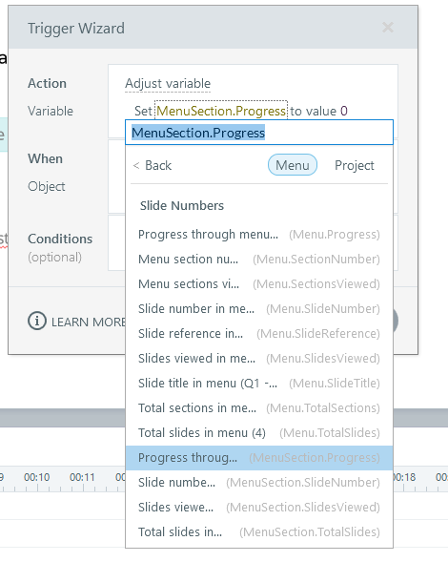
Task: Go back using the Back link
Action: pyautogui.click(x=153, y=166)
